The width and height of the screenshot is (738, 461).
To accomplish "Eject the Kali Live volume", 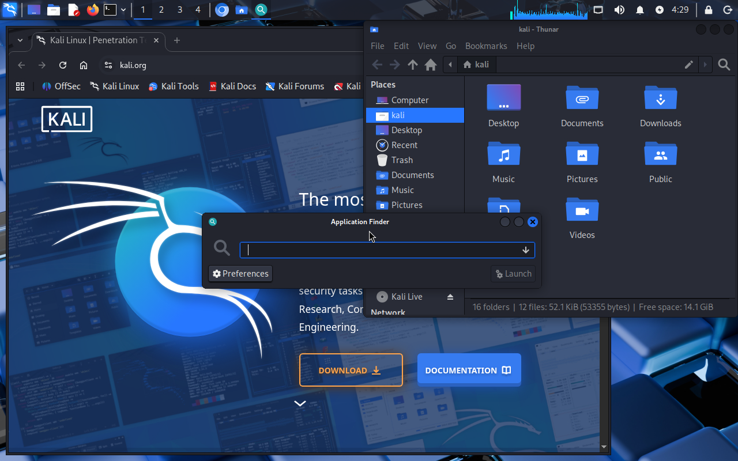I will pos(450,297).
